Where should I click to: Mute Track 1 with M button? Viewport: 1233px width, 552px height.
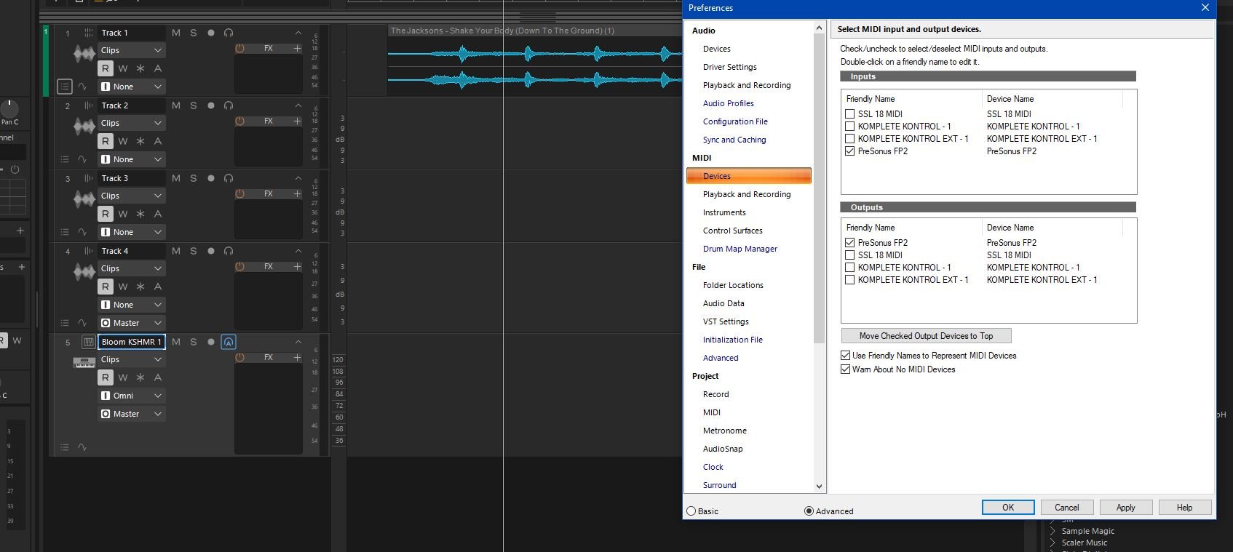coord(176,33)
